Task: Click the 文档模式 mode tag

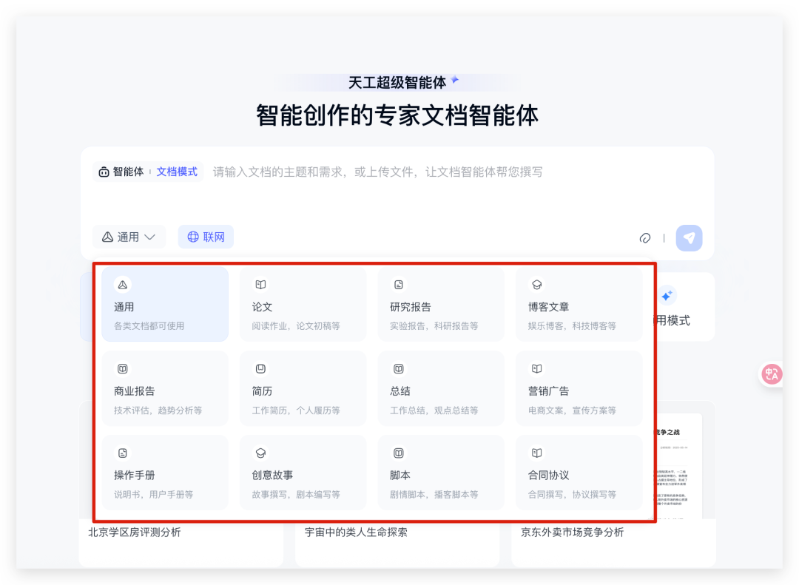Action: 177,172
